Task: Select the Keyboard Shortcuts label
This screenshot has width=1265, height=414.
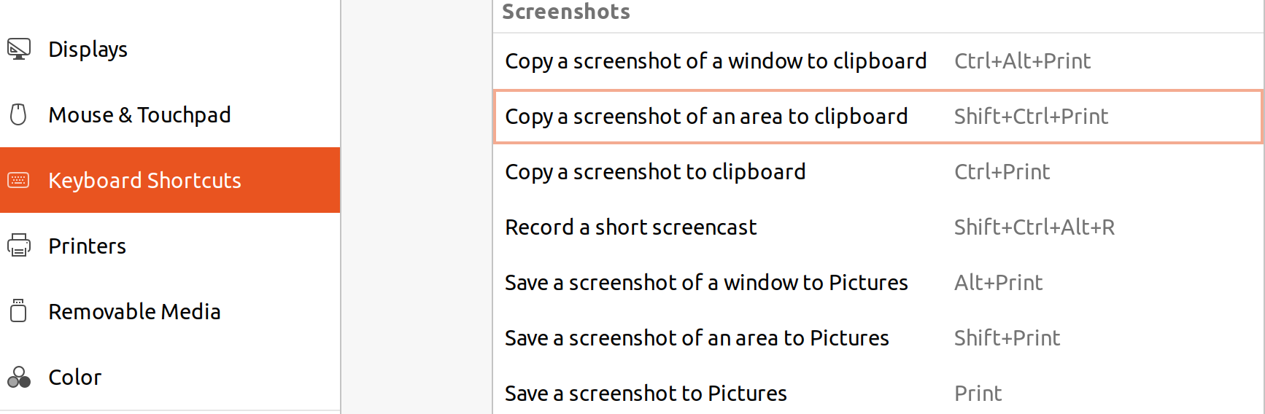Action: tap(144, 181)
